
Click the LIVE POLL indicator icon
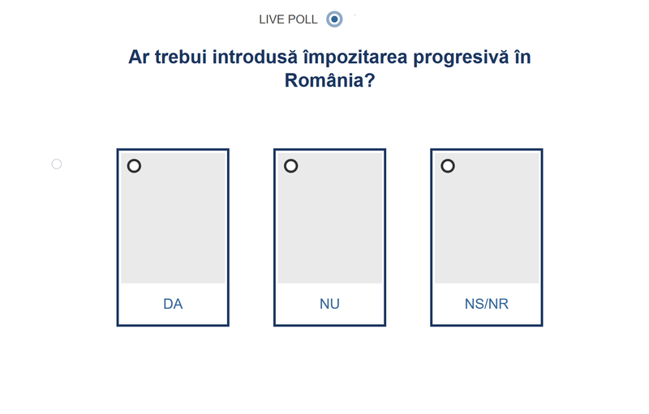point(334,19)
